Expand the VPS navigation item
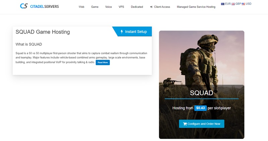Screen dimensions: 268x141 coord(121,7)
